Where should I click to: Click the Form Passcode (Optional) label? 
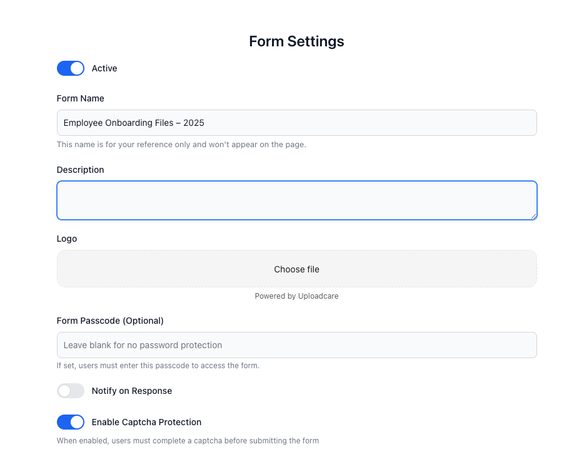(x=110, y=321)
